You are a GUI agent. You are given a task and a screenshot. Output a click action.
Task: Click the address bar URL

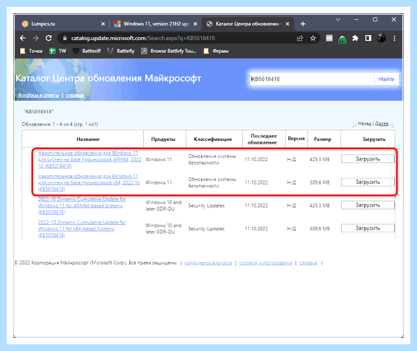point(143,38)
